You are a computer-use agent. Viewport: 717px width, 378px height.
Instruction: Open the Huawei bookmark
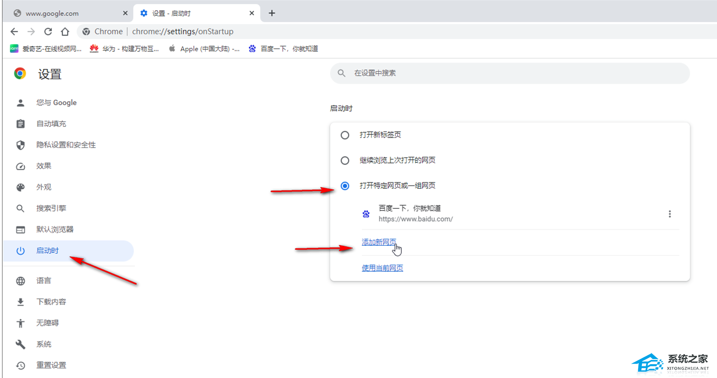tap(124, 49)
